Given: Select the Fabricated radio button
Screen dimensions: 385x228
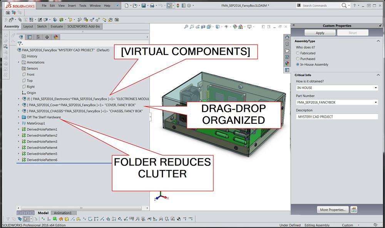Looking at the screenshot, I should tap(298, 53).
